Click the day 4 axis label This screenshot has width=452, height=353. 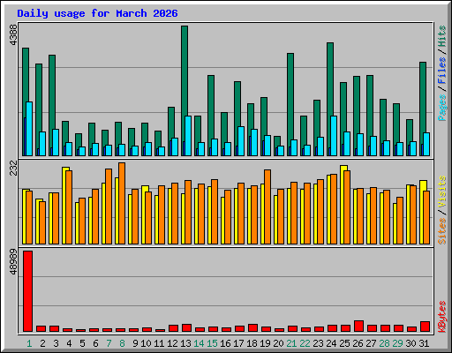(69, 343)
